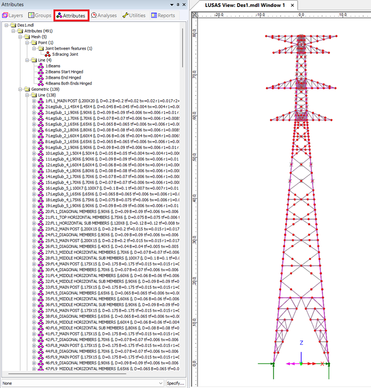The height and width of the screenshot is (388, 371).
Task: Expand the 10:LegSub_3_L50X4 tree node
Action: click(34, 153)
